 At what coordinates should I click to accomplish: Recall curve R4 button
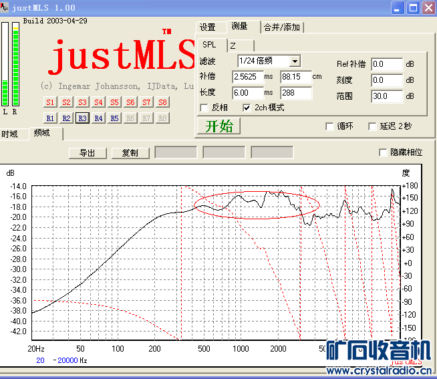[x=98, y=118]
